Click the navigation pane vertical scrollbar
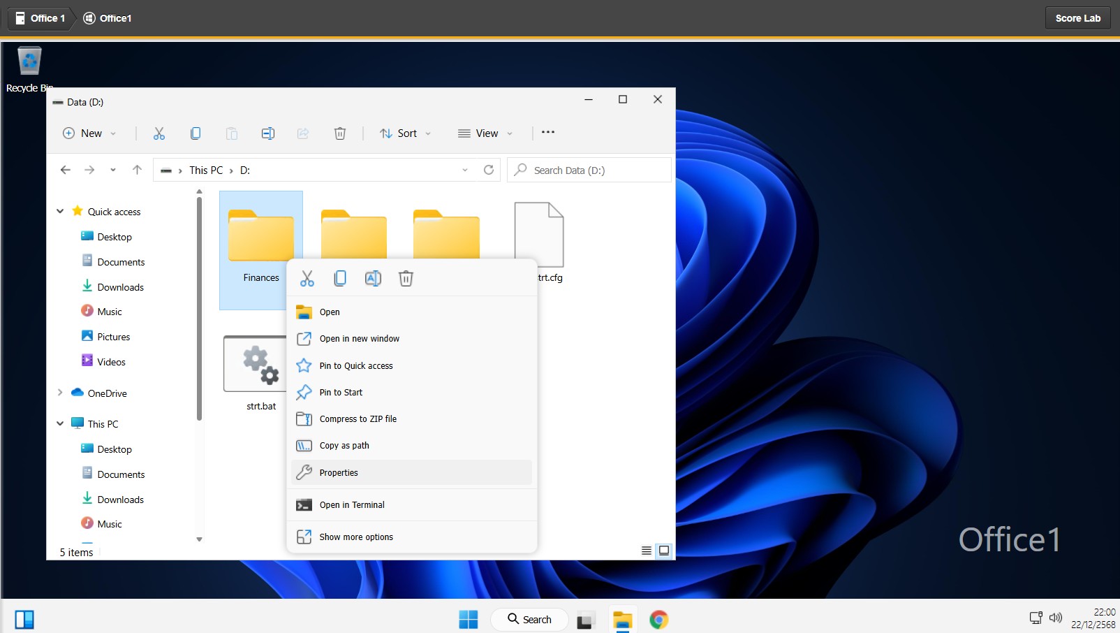Viewport: 1120px width, 633px height. (199, 307)
